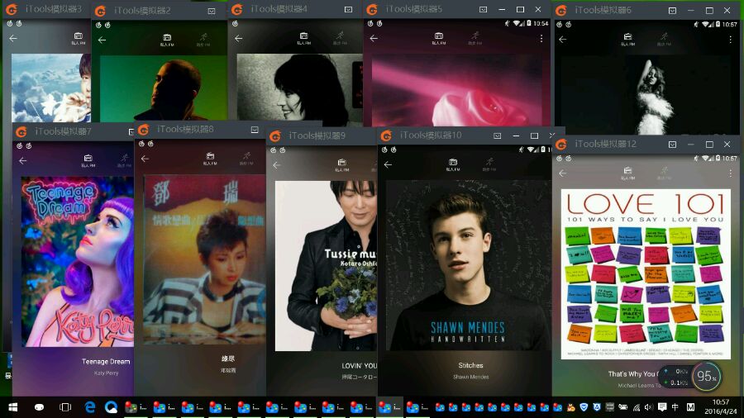
Task: Select 私人FM tab in emulator 7
Action: click(x=88, y=160)
